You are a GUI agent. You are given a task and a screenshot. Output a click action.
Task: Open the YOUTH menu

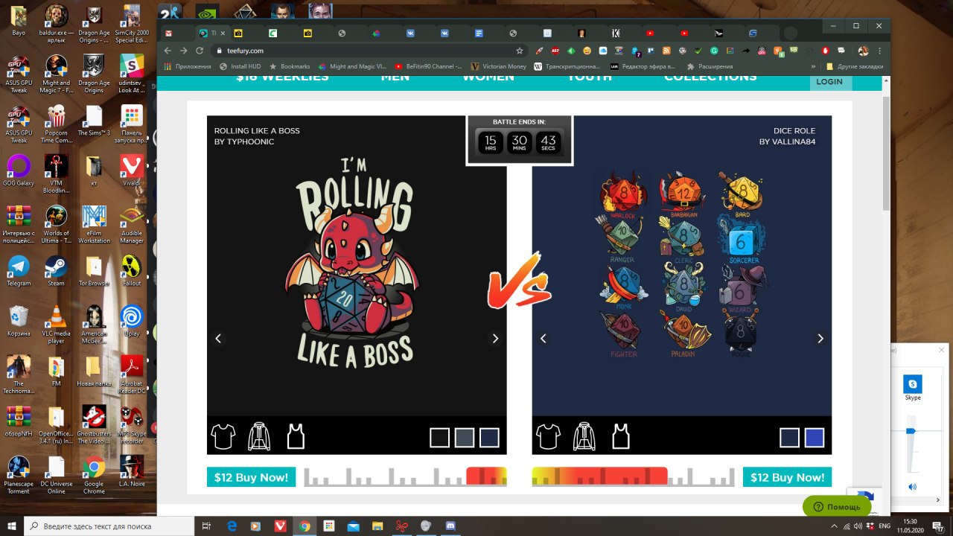click(x=589, y=77)
